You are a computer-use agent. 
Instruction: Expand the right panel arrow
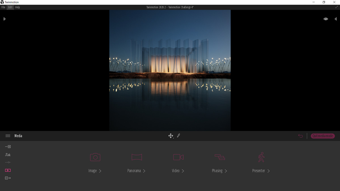click(335, 19)
